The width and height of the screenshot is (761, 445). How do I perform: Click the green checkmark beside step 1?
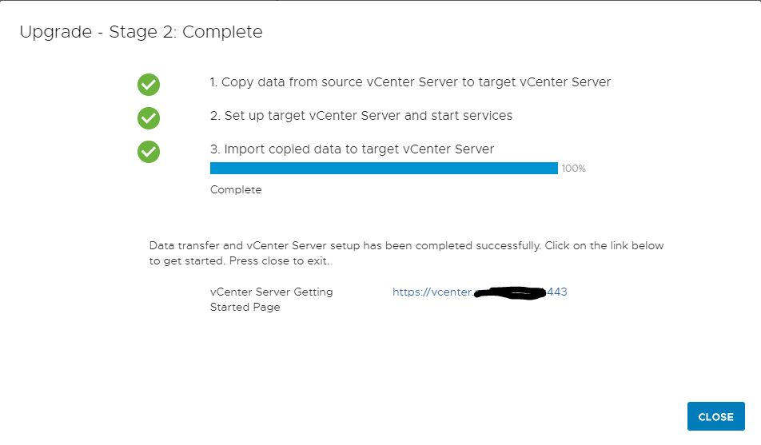click(x=149, y=85)
